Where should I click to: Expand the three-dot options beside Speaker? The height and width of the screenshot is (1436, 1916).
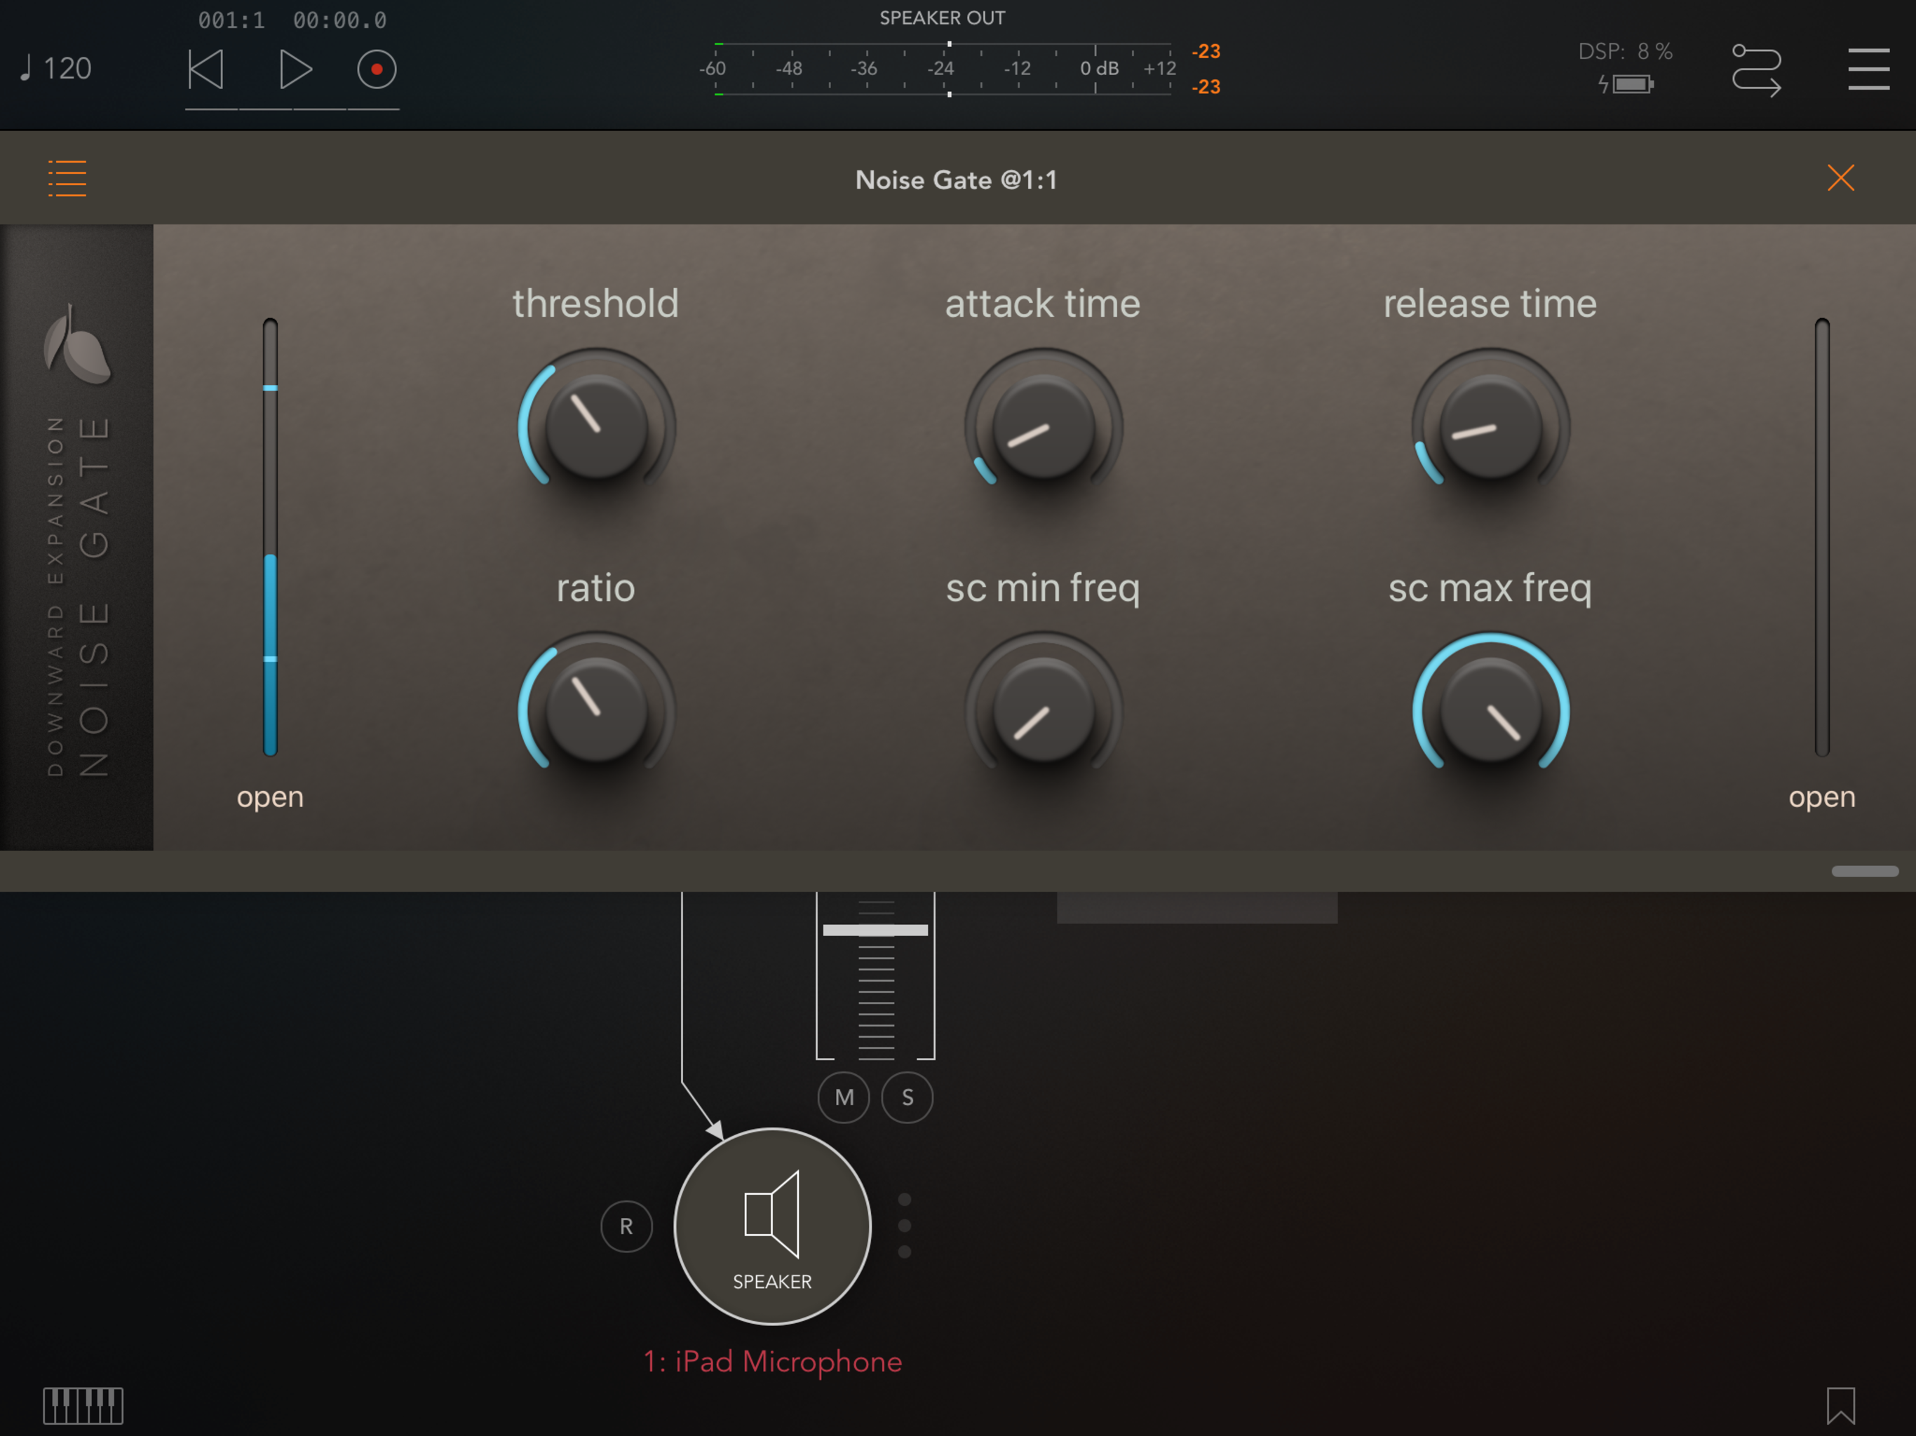pyautogui.click(x=904, y=1225)
